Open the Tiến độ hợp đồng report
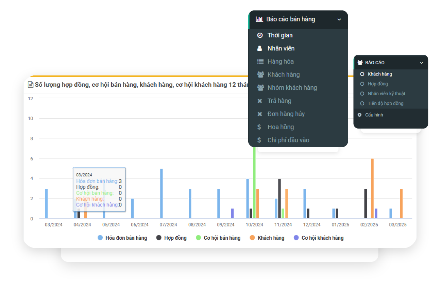The image size is (441, 289). (x=385, y=103)
